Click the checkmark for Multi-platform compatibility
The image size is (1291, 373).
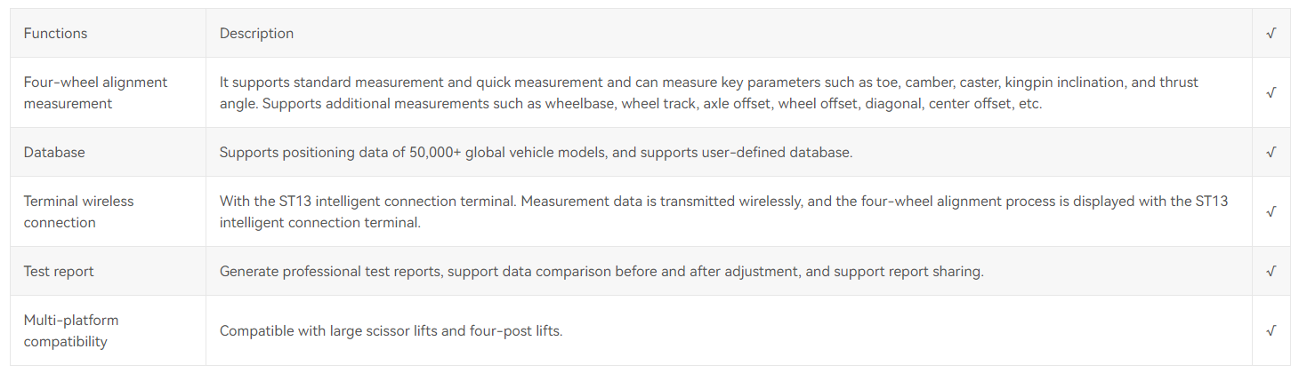[1271, 330]
